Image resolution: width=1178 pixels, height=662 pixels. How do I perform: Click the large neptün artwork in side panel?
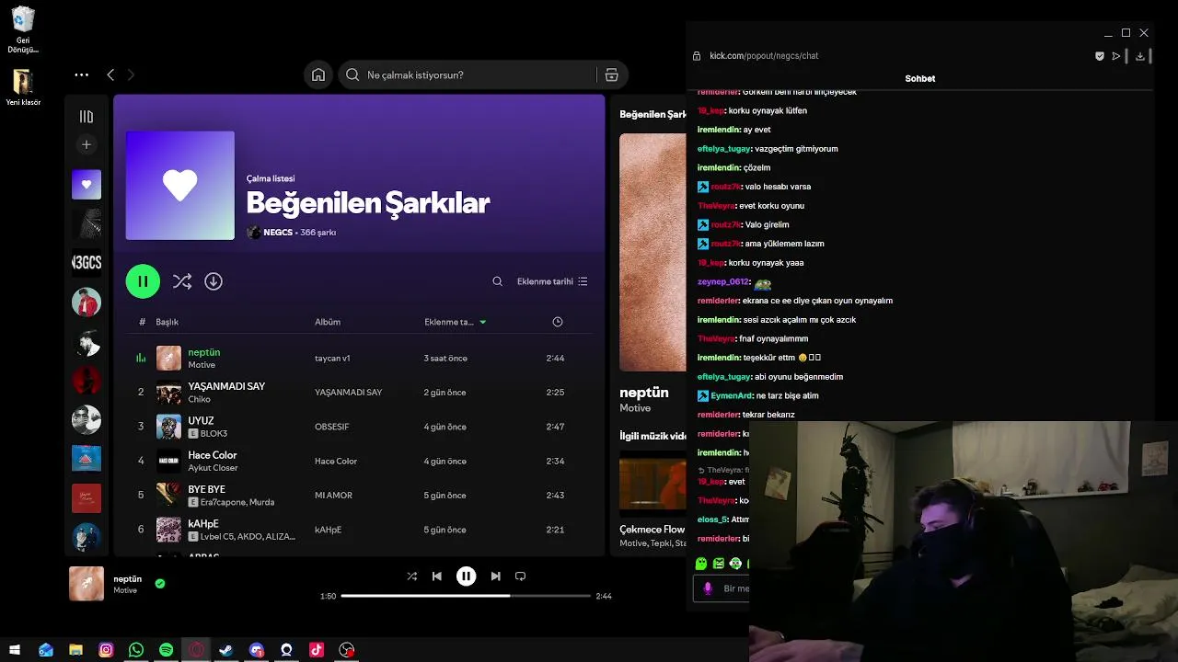click(x=653, y=252)
